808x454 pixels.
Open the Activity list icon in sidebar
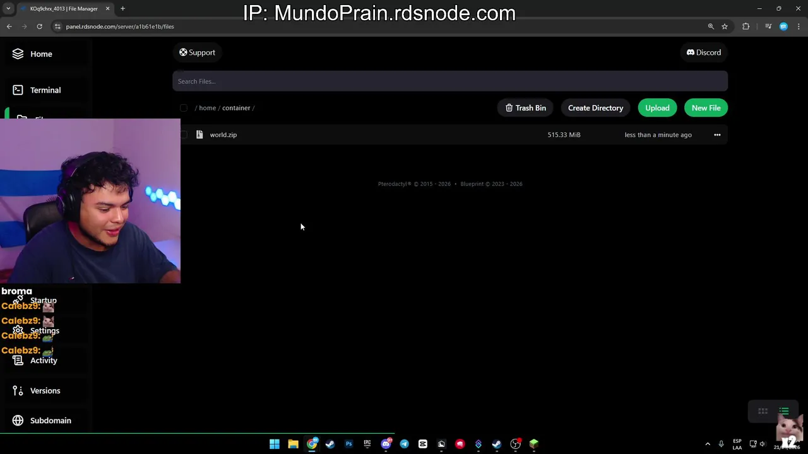coord(18,361)
